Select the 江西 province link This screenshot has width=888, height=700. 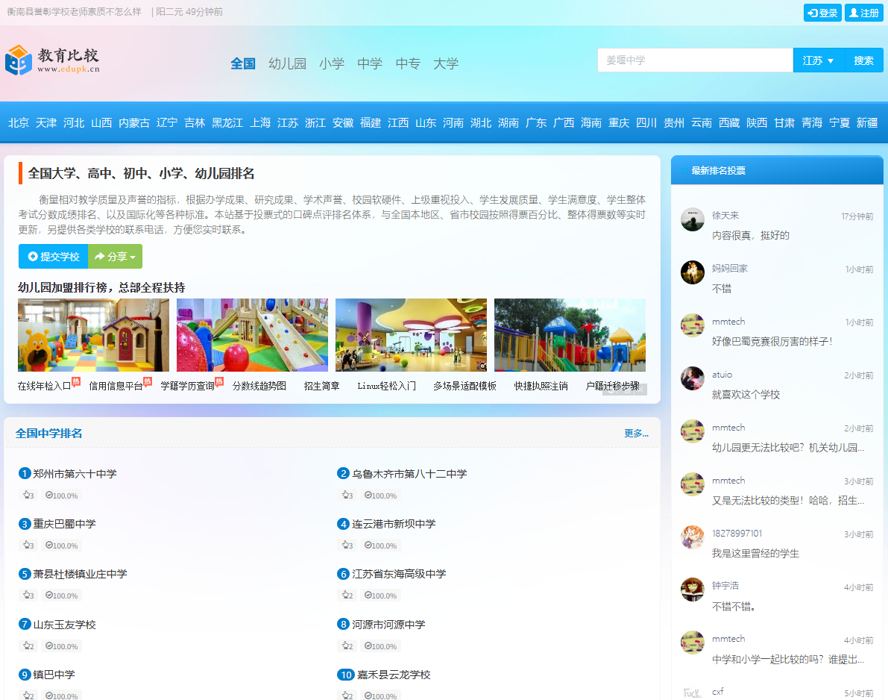[x=397, y=122]
